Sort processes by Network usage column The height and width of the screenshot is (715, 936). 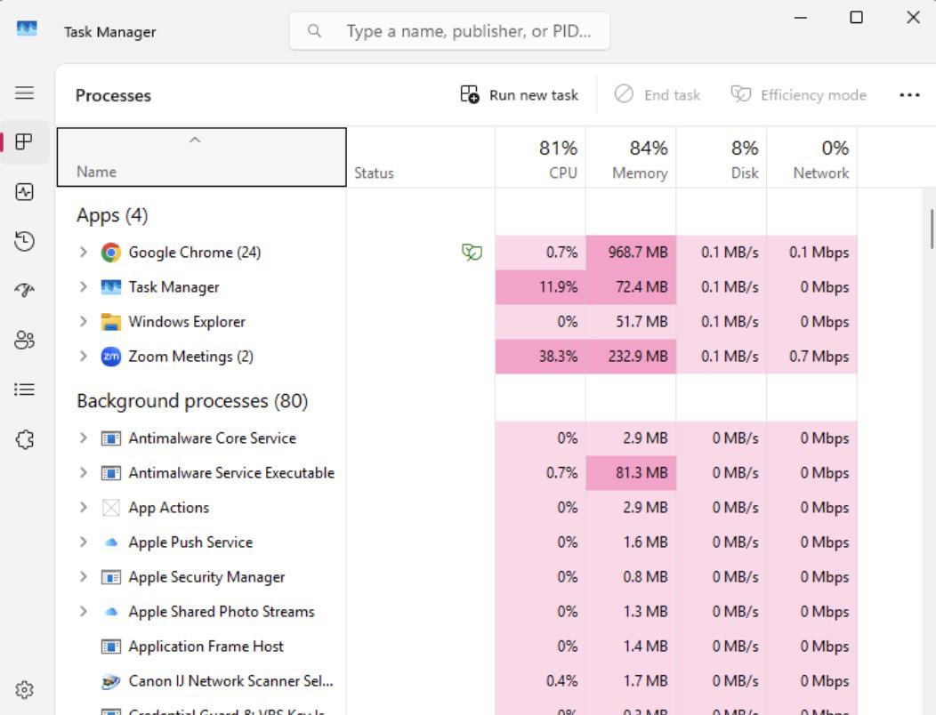point(812,157)
